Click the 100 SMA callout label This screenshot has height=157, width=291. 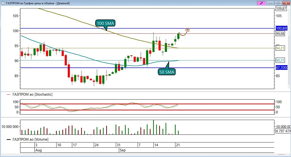(105, 23)
